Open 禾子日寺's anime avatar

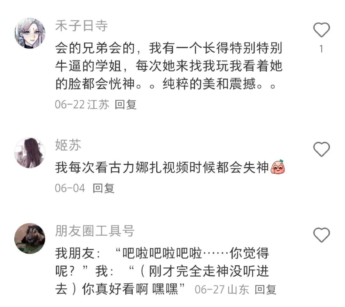click(30, 33)
